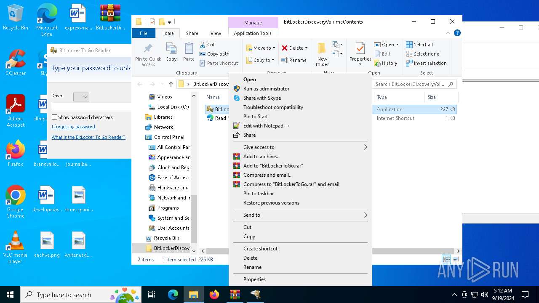Open Properties from context menu
The image size is (539, 303).
tap(300, 279)
